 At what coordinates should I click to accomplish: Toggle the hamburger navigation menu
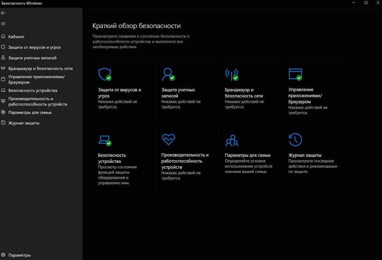coord(3,24)
